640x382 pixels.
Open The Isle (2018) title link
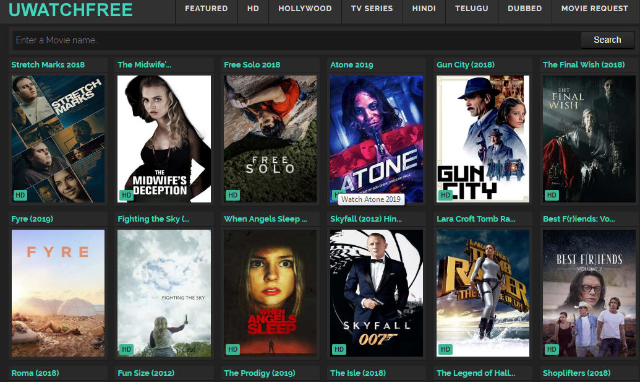358,373
